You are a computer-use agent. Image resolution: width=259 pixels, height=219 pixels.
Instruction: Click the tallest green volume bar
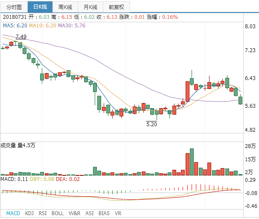[x=192, y=162]
